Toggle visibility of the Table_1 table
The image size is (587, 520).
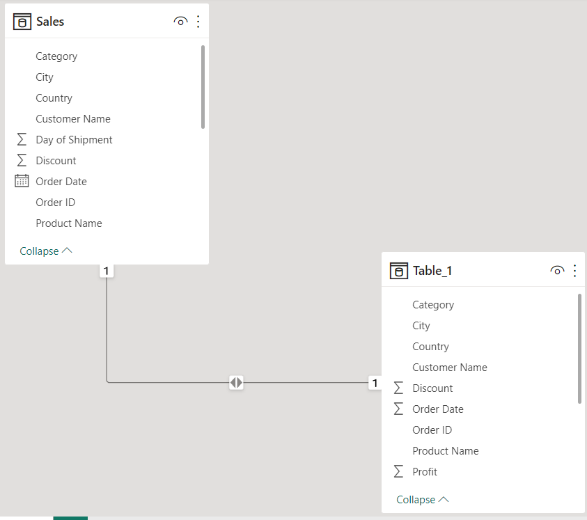tap(557, 270)
